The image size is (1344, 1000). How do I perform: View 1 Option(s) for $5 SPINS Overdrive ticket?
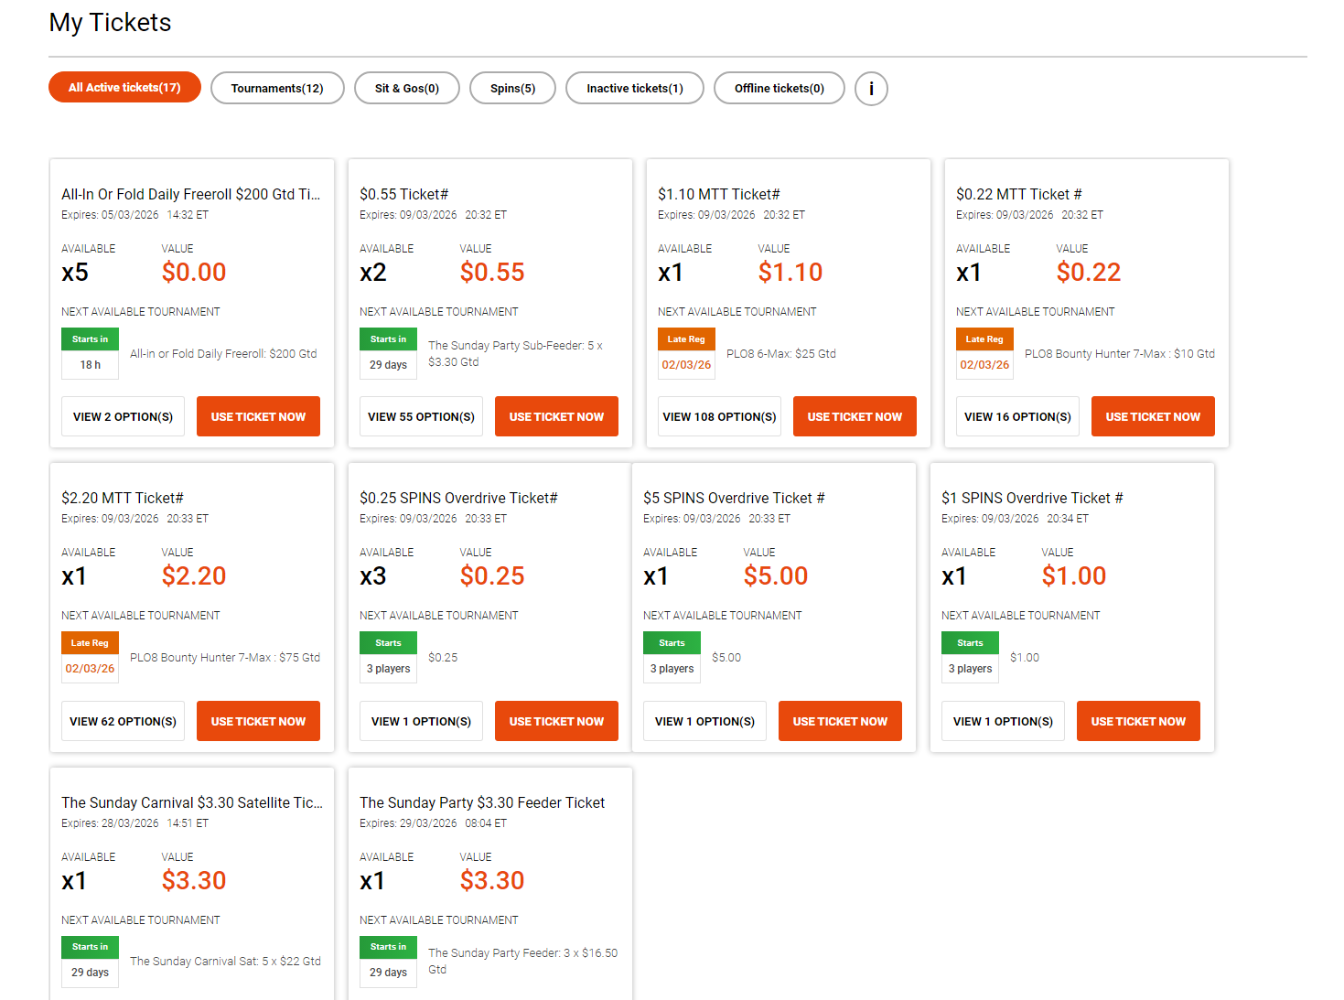click(x=704, y=721)
